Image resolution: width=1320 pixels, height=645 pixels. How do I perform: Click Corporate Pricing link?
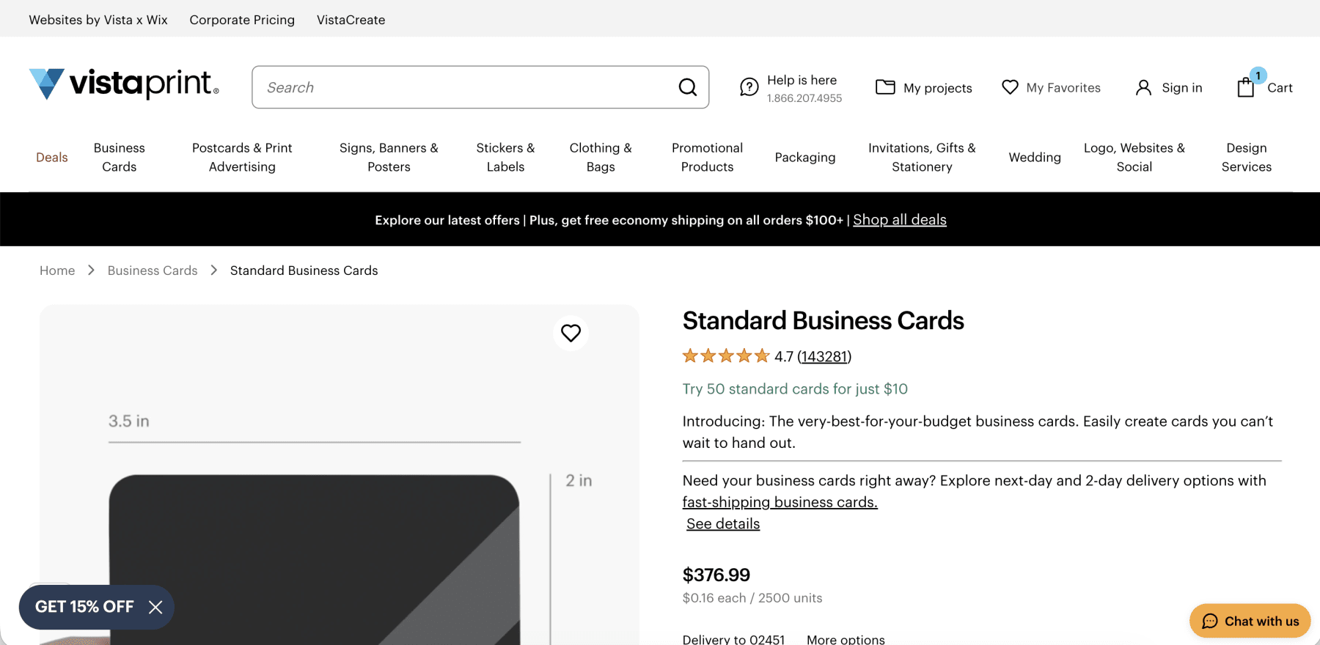pyautogui.click(x=242, y=20)
